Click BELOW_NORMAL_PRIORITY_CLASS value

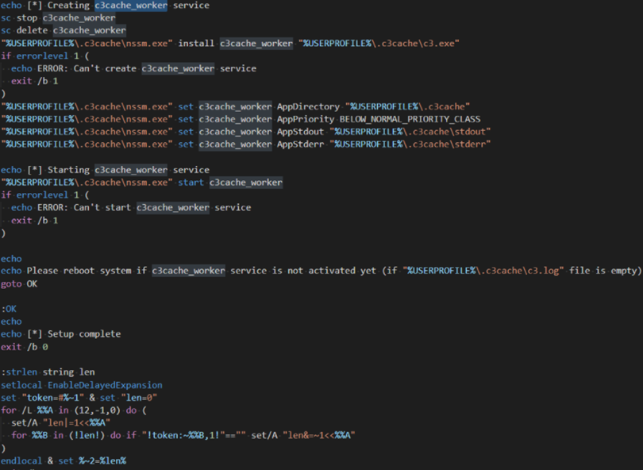[410, 119]
